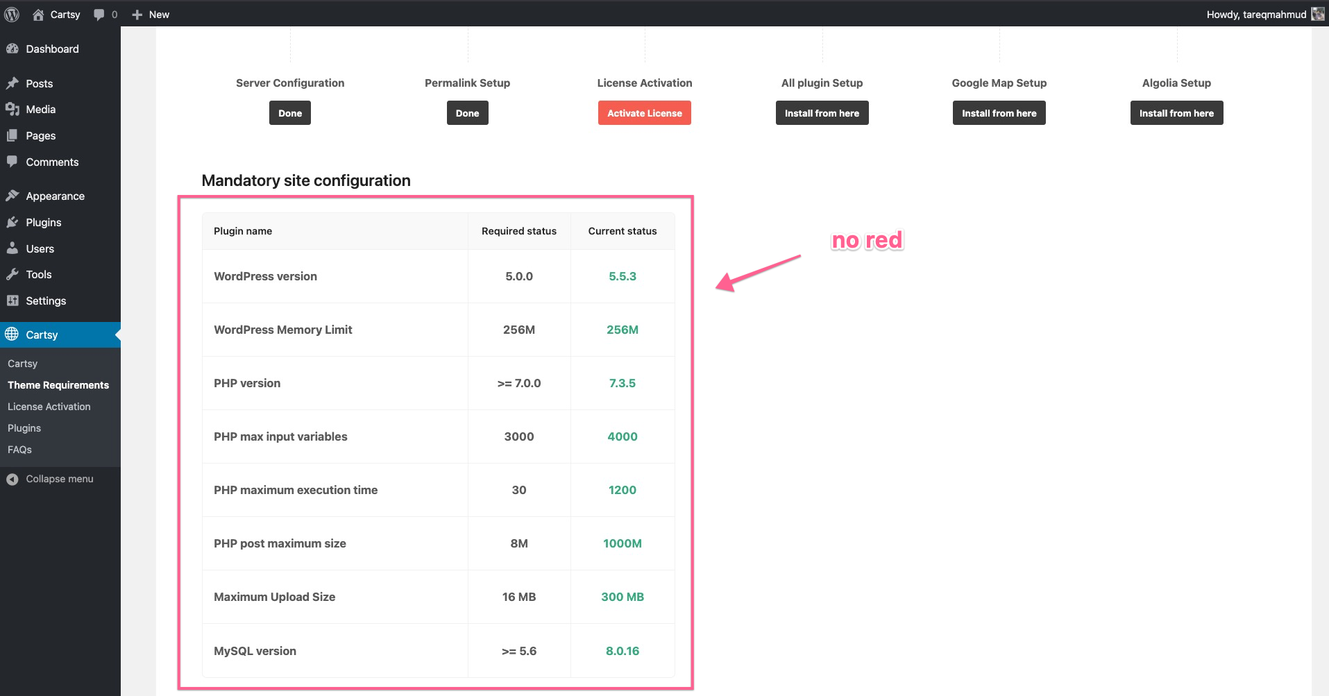
Task: Open the Cartsy submenu item
Action: [22, 364]
